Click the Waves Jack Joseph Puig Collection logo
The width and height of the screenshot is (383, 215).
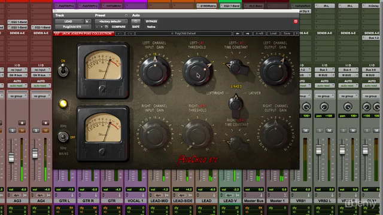[x=84, y=33]
